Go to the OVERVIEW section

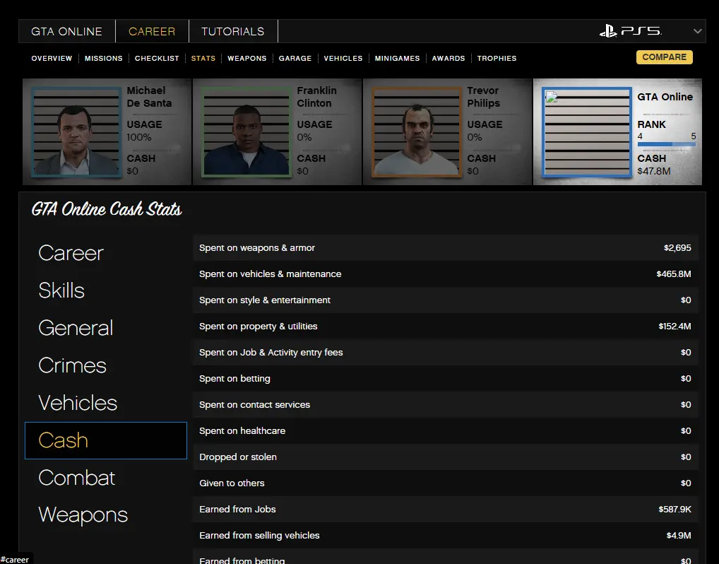[52, 58]
